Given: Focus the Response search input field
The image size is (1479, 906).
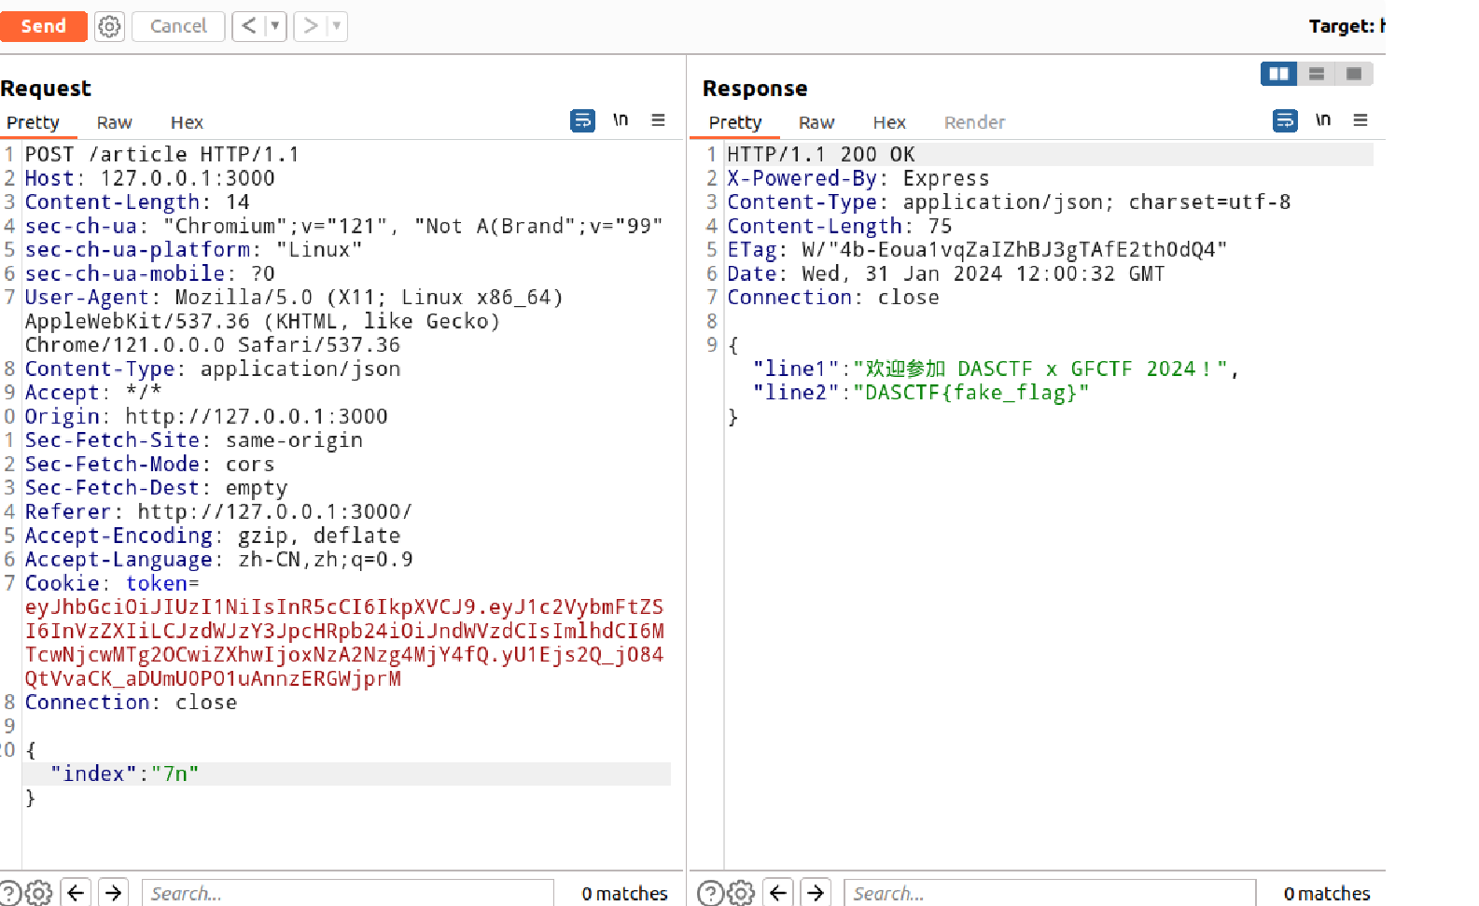Looking at the screenshot, I should (1050, 893).
